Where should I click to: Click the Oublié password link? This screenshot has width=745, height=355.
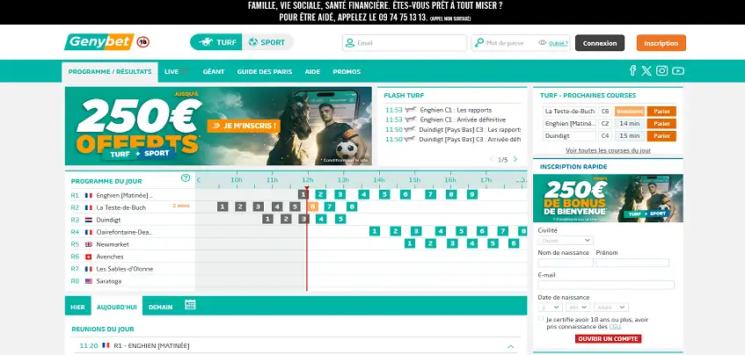click(x=559, y=43)
